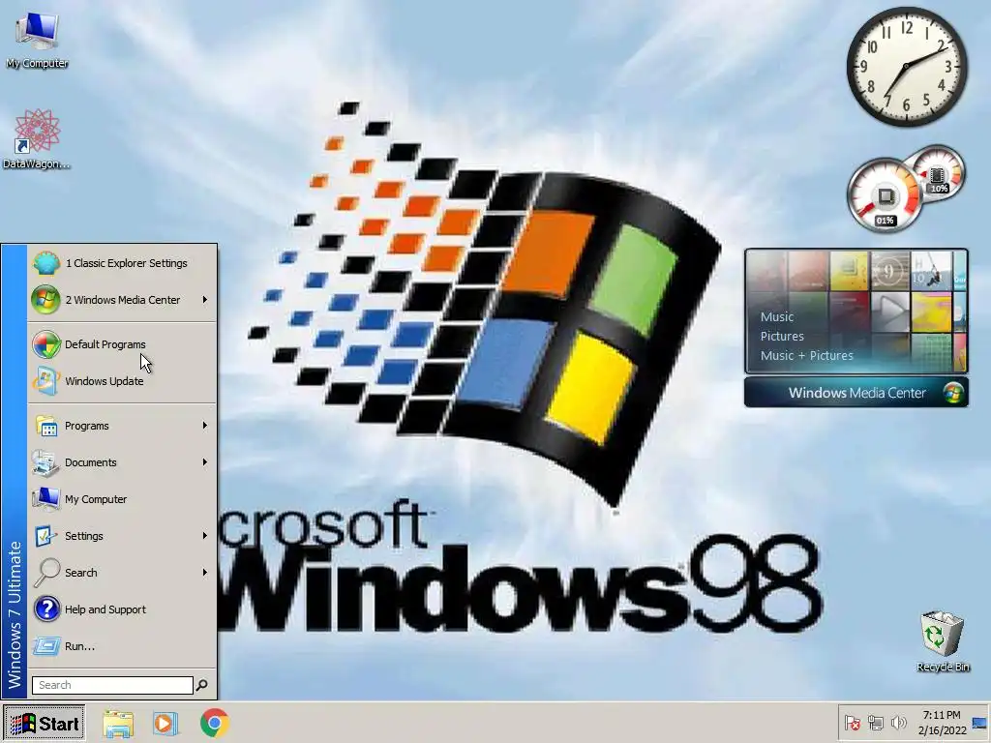The image size is (991, 743).
Task: Select Music in Media Center gadget
Action: 777,317
